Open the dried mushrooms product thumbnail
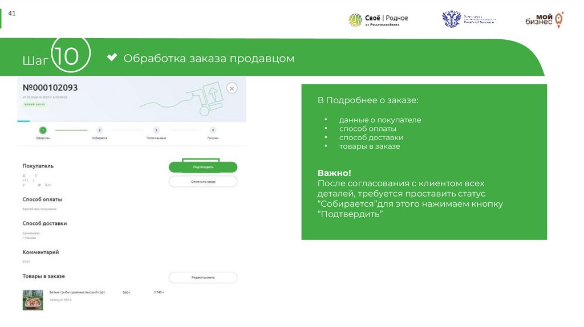Screen dimensions: 584x327 (33, 300)
